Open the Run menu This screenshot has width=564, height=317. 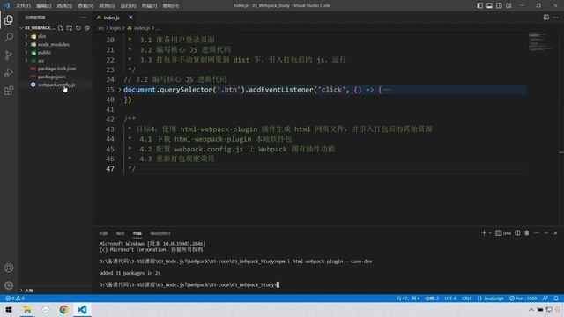click(x=128, y=5)
